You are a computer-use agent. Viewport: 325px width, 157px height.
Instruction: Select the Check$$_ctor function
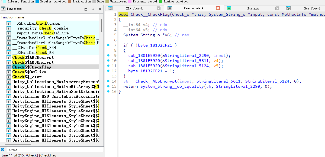(x=27, y=77)
